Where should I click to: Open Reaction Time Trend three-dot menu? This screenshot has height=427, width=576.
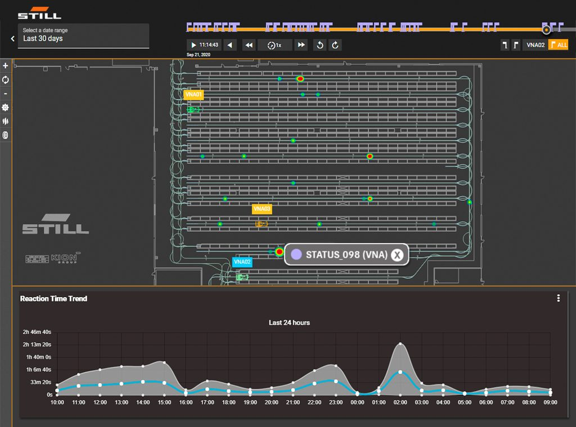[558, 298]
